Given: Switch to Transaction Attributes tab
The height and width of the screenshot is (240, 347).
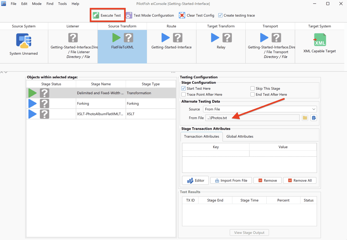Looking at the screenshot, I should [202, 137].
